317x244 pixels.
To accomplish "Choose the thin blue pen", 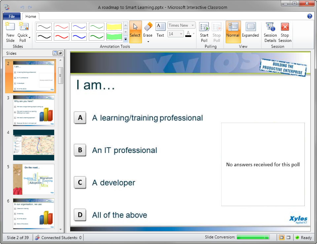I will 79,27.
